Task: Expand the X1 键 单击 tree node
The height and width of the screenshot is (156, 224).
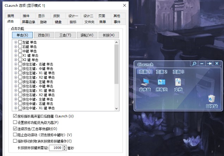Action: click(x=15, y=55)
